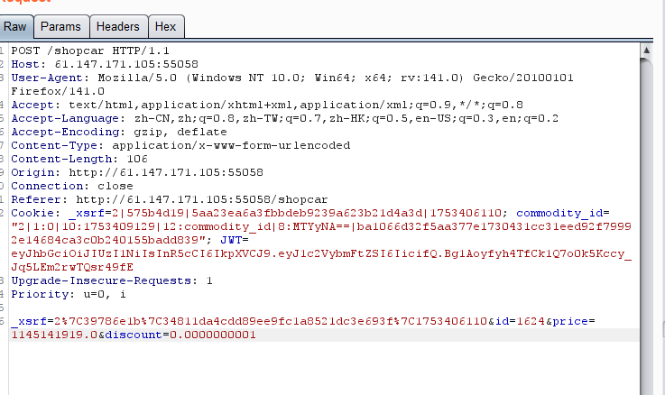Click the POST /shopcar request line
The image size is (665, 395).
tap(90, 51)
